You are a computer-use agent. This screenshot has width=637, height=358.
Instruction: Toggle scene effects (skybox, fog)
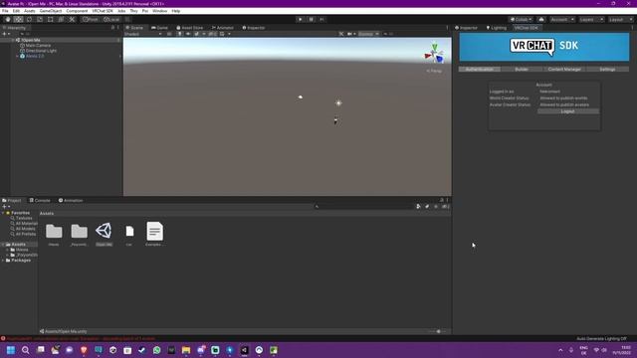[197, 34]
